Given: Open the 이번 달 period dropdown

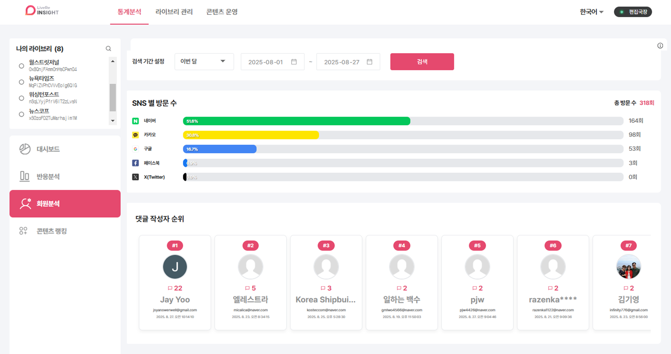Looking at the screenshot, I should point(204,62).
